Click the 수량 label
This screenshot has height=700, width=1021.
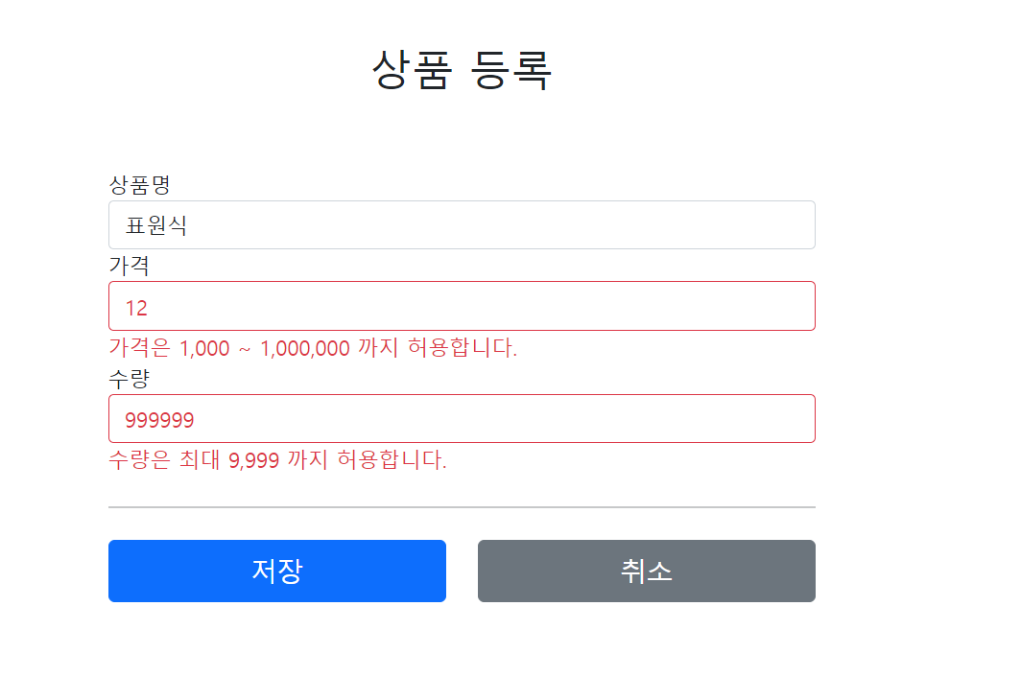129,378
